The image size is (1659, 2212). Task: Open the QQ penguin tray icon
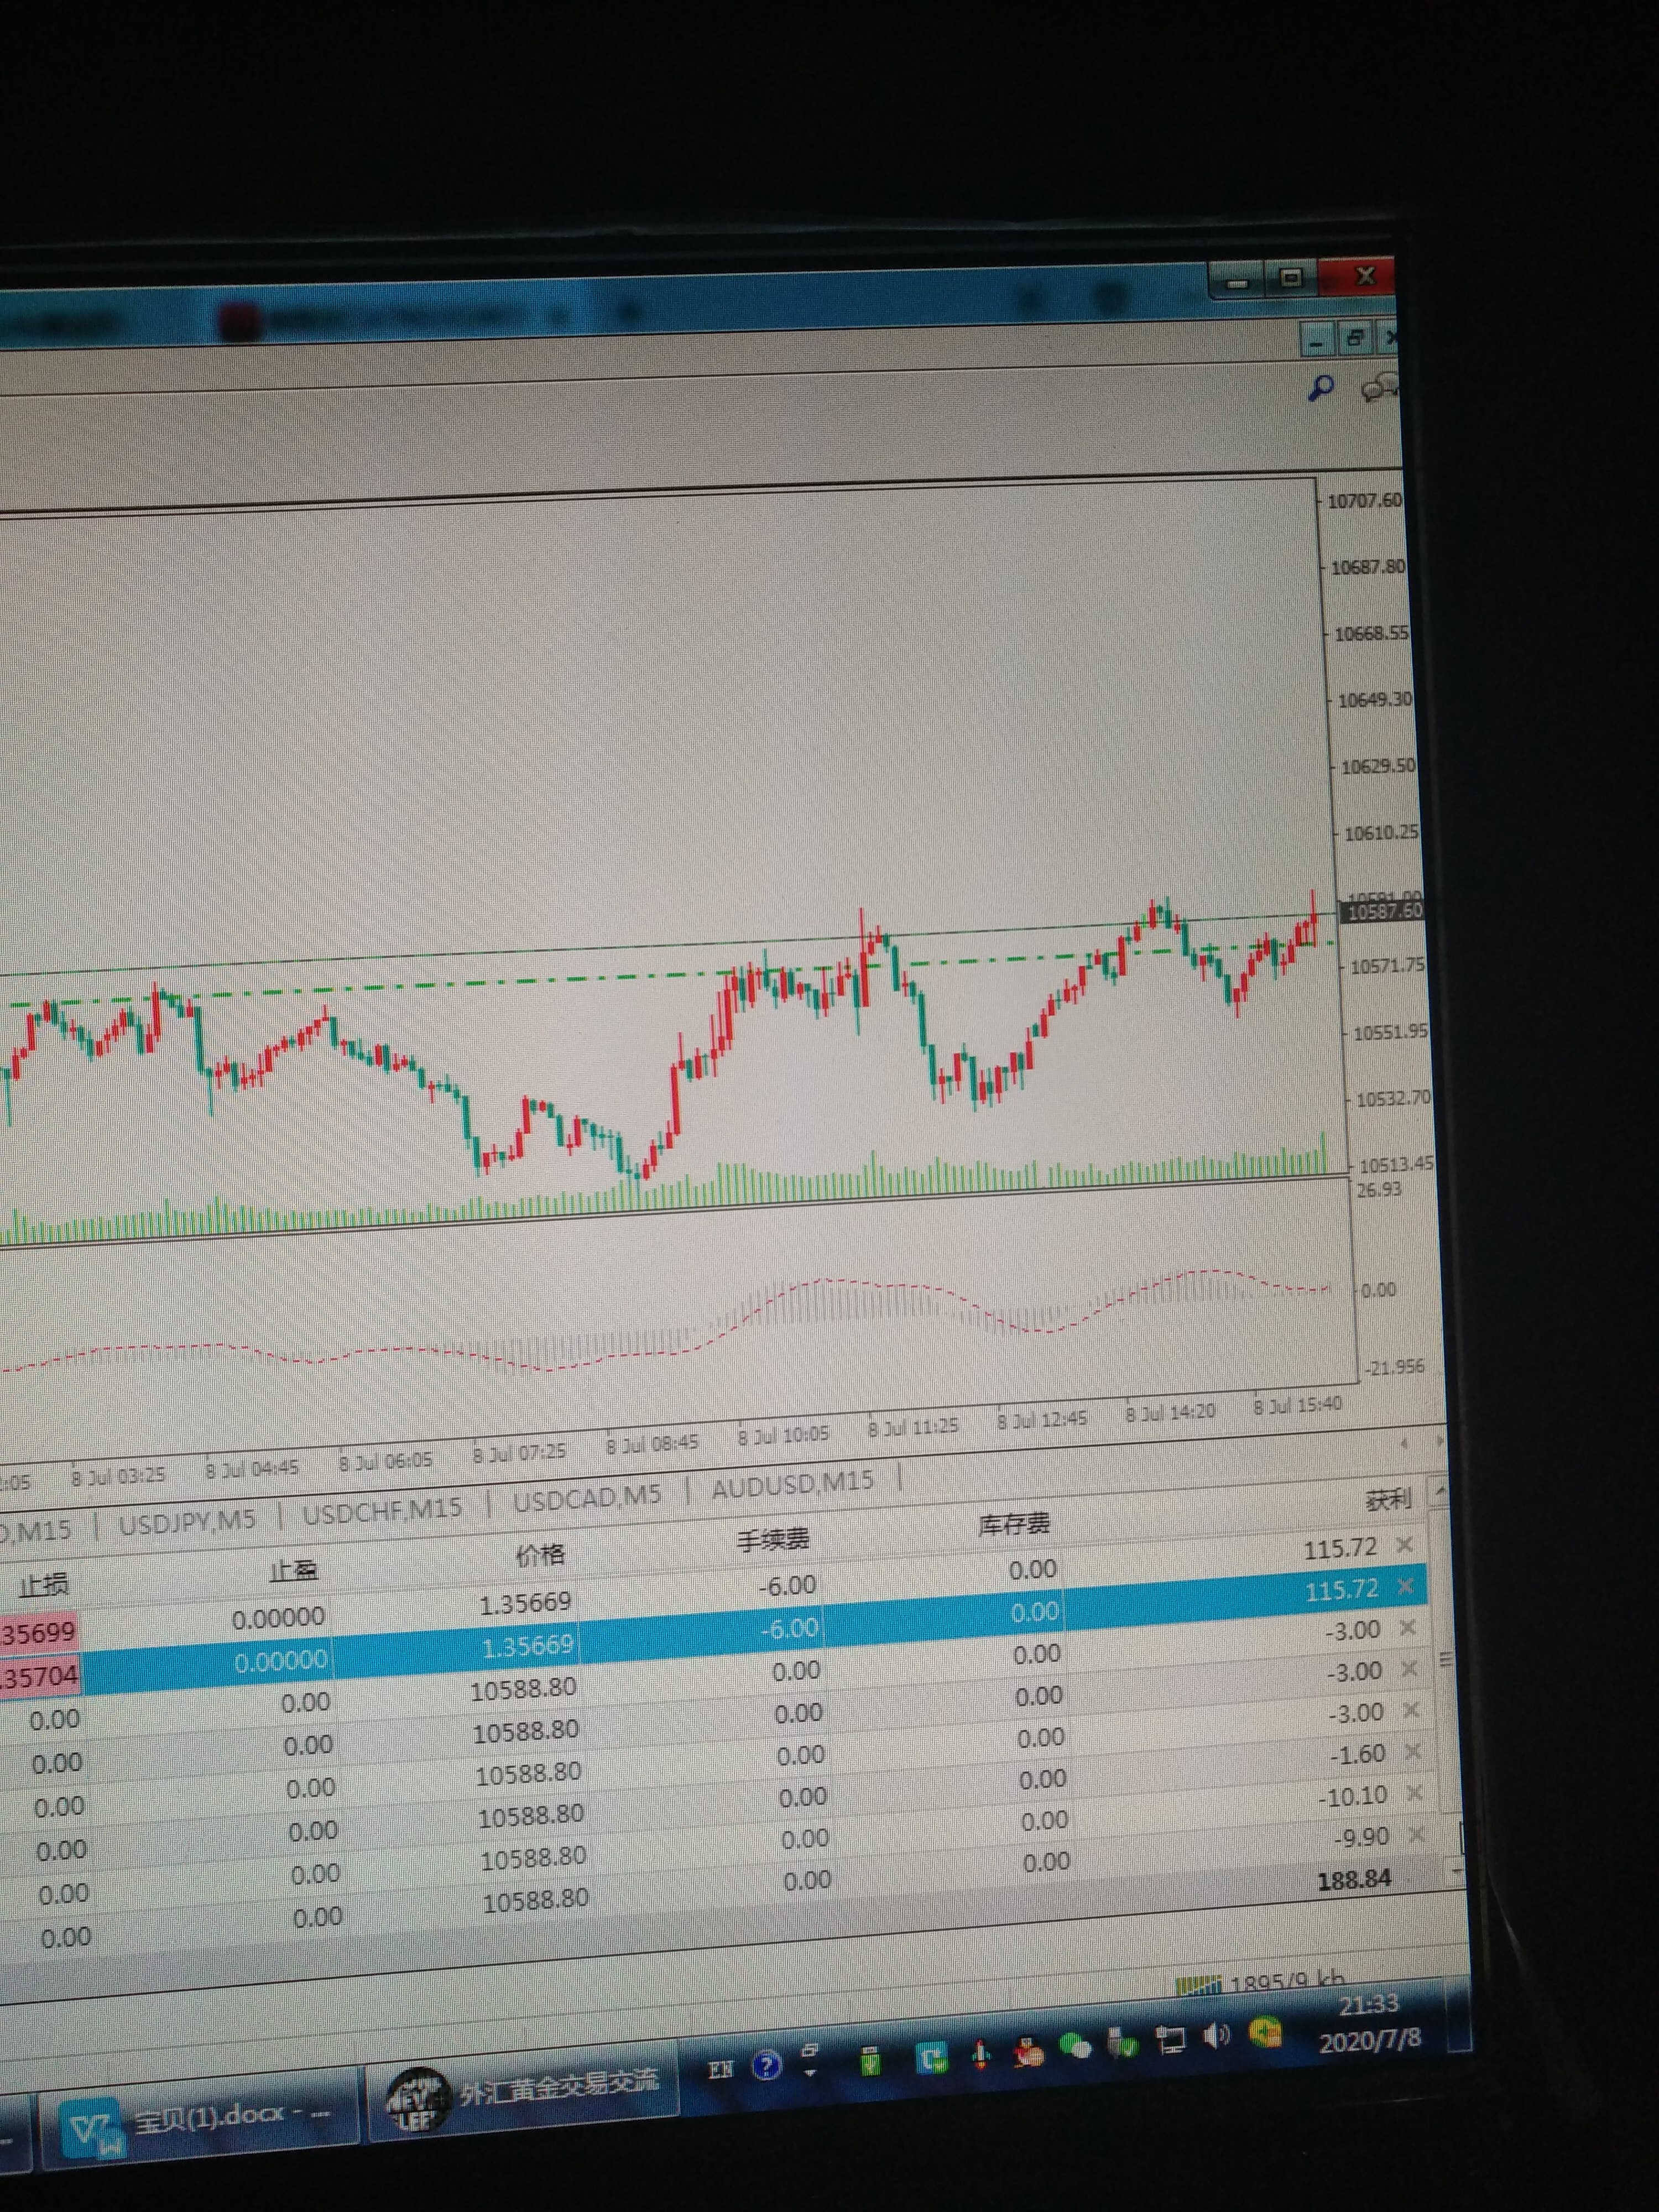[1028, 2053]
